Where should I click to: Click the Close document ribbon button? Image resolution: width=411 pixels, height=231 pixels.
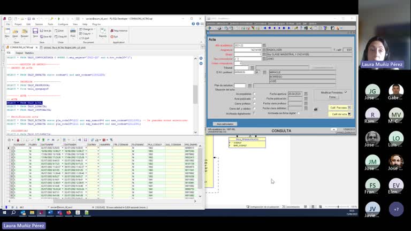[59, 30]
